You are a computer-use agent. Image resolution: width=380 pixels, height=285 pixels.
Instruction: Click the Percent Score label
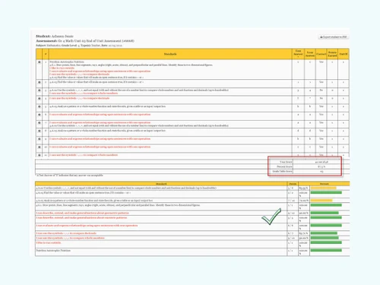(284, 166)
